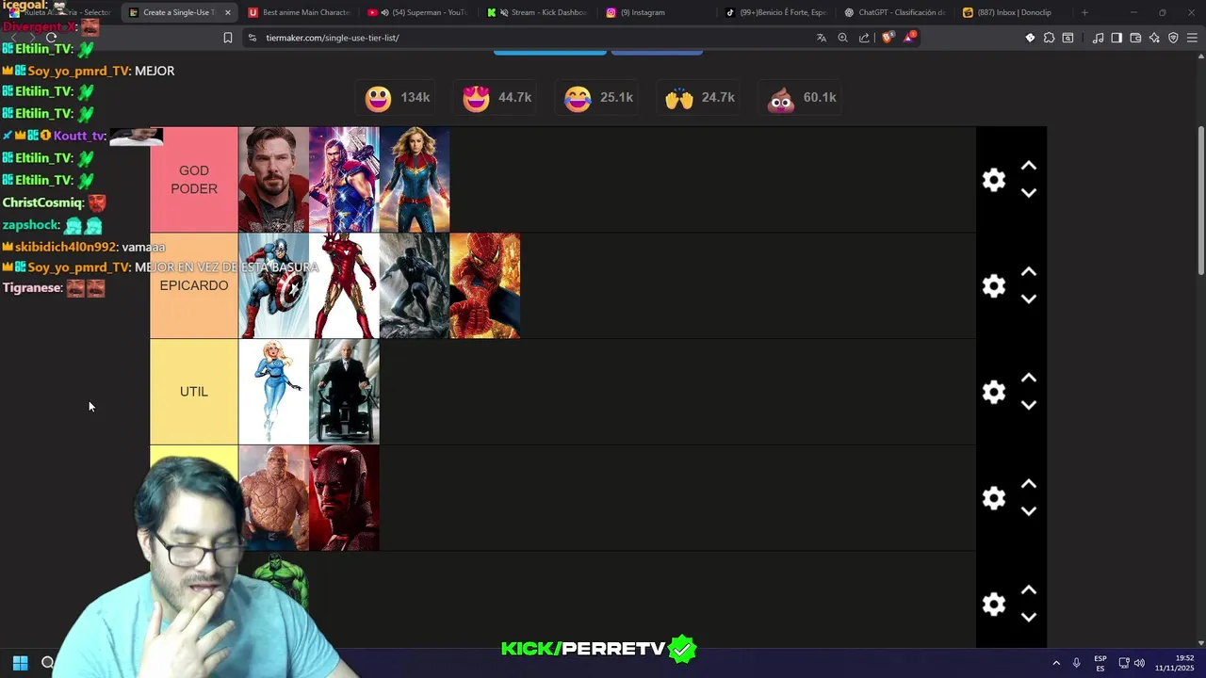The image size is (1206, 678).
Task: Select the Thor thumbnail in GOD PODER
Action: pyautogui.click(x=344, y=180)
